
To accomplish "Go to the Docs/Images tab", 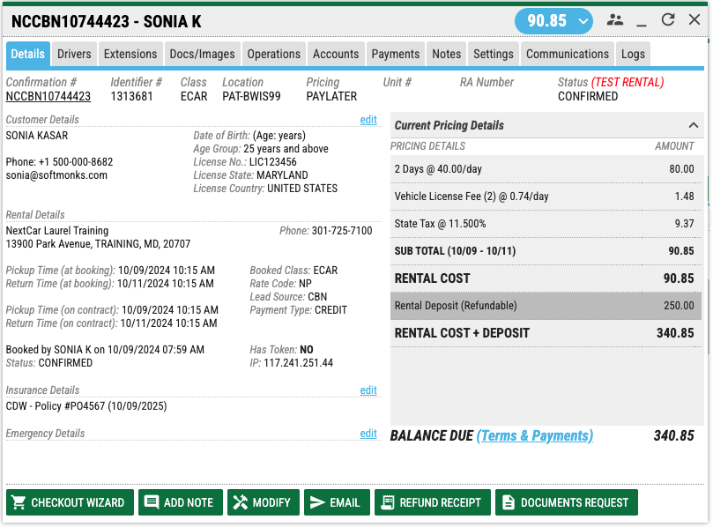I will [202, 54].
